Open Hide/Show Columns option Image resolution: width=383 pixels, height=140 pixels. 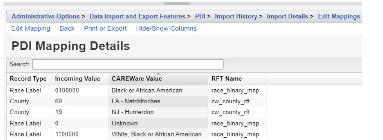(166, 29)
